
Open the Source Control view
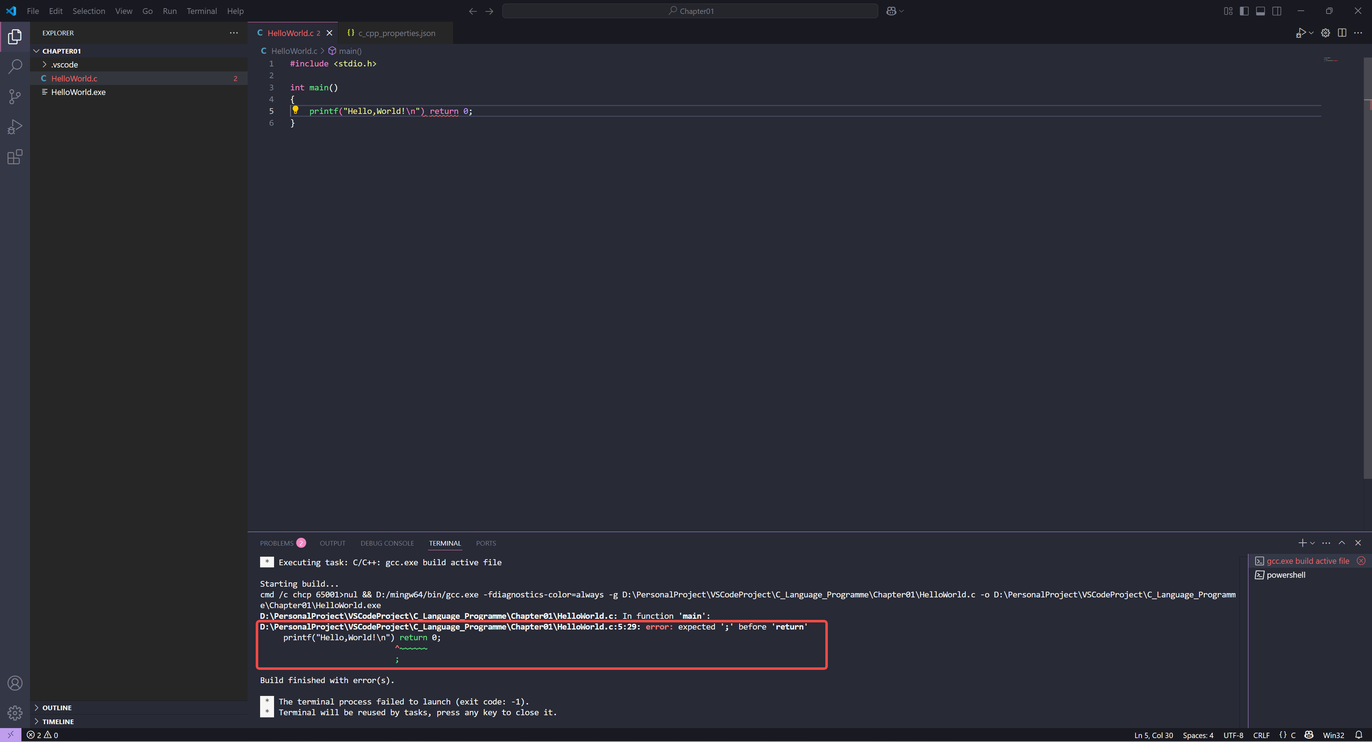15,96
